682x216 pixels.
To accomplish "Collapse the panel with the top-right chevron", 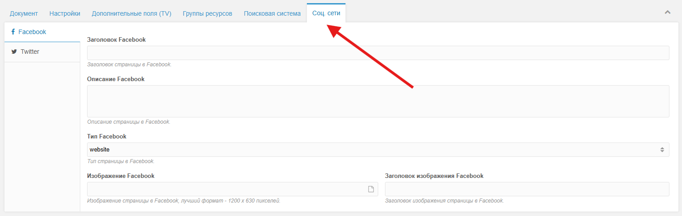I will (x=667, y=12).
